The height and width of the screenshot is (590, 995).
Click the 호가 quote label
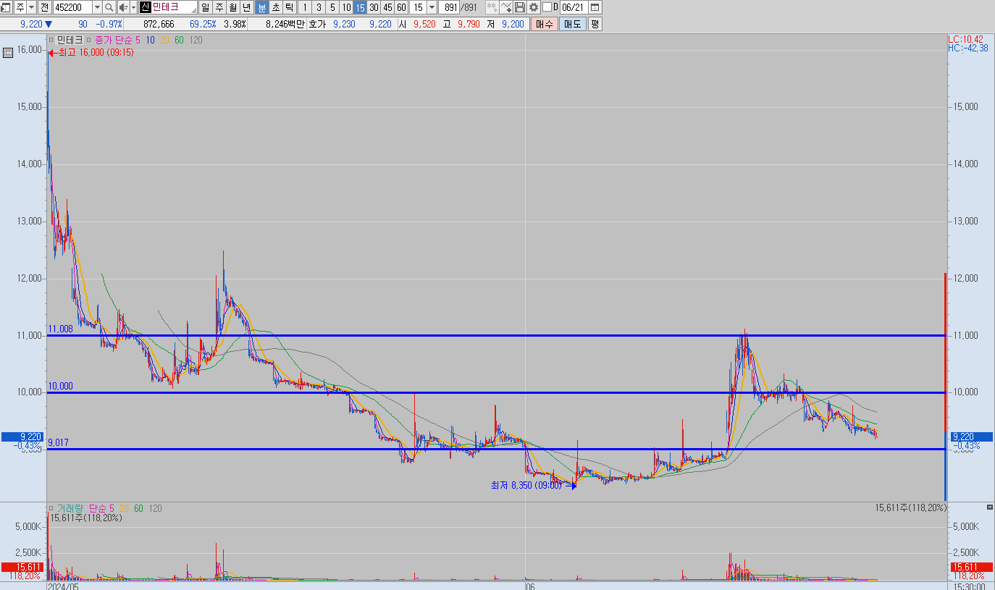[x=317, y=24]
